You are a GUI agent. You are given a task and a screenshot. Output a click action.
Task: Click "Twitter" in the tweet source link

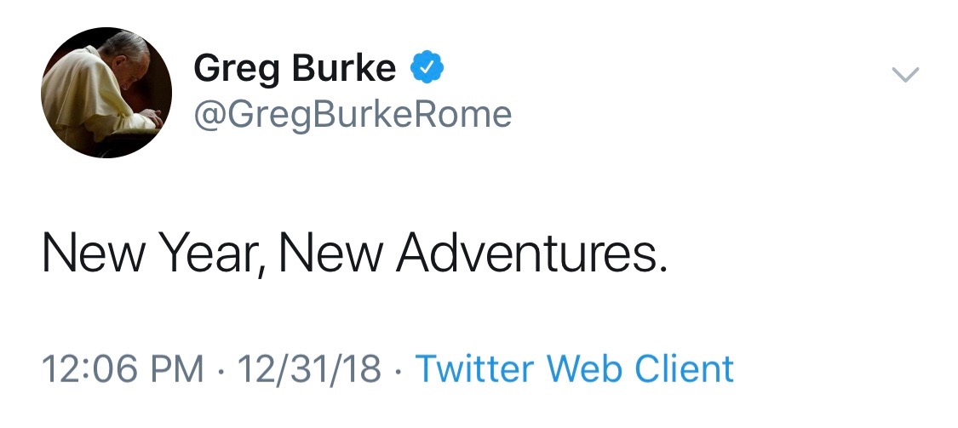(475, 369)
